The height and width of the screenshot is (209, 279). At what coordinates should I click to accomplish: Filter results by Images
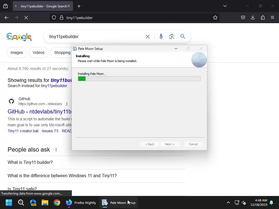(x=17, y=53)
